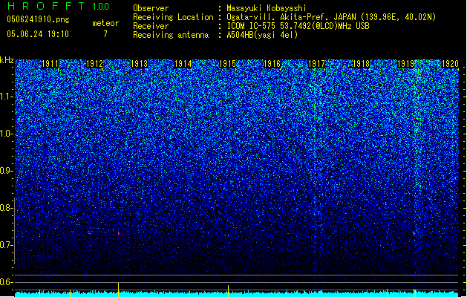Click the 0.6 frequency axis tick
Screen dimensions: 467x297
point(7,282)
